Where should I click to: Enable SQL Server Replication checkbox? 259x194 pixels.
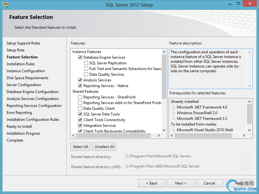(x=86, y=63)
